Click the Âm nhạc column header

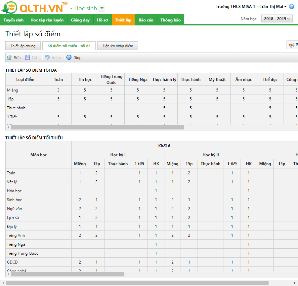243,80
